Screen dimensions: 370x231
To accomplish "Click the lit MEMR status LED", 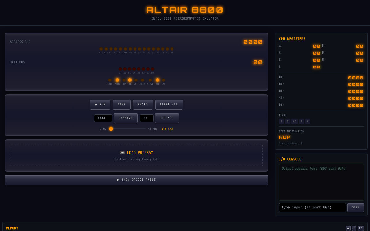I will [117, 80].
